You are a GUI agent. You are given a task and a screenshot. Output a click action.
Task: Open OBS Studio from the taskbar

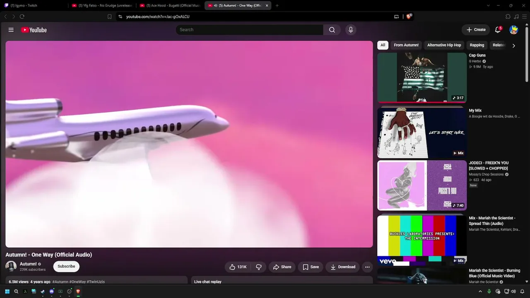pyautogui.click(x=69, y=291)
